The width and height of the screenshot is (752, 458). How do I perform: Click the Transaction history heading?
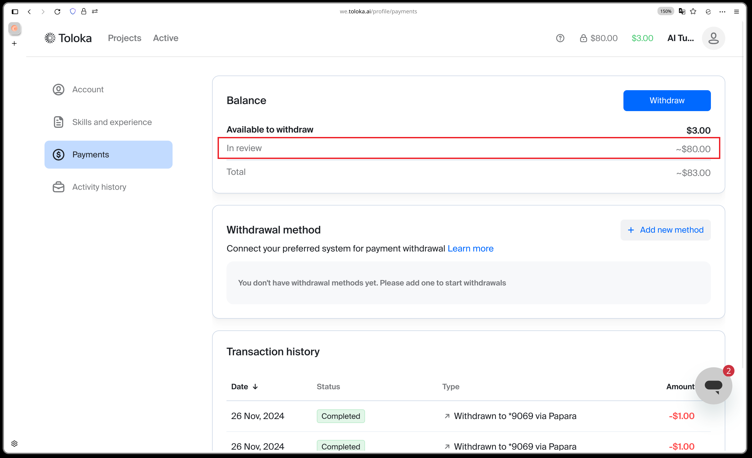pyautogui.click(x=273, y=352)
